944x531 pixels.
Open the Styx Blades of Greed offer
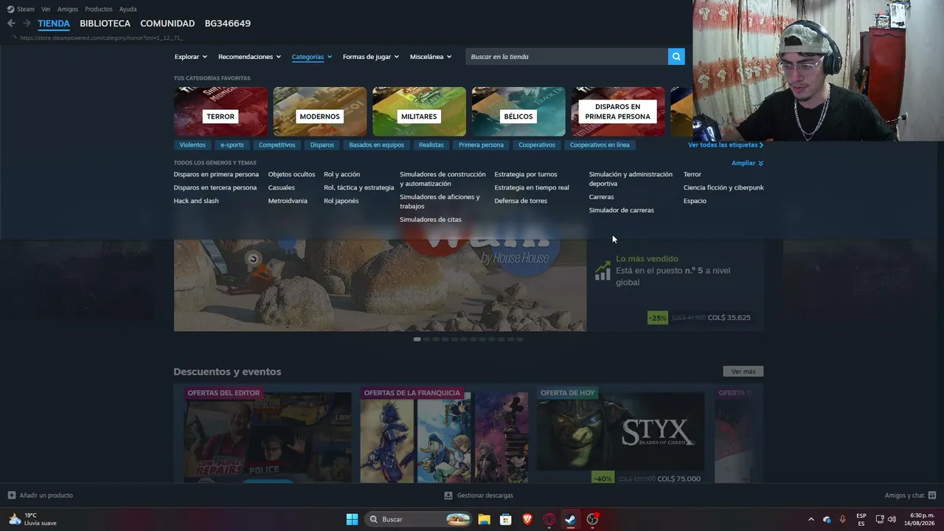point(620,435)
